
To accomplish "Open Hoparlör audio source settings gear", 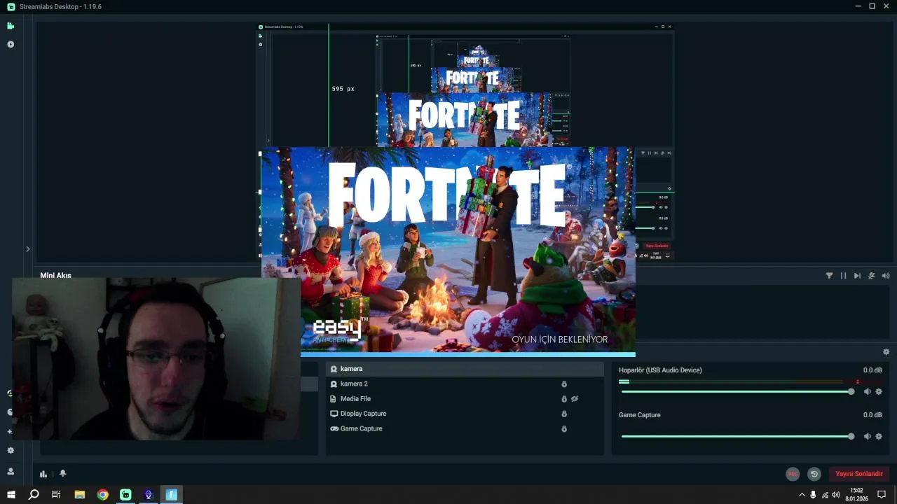I will pyautogui.click(x=879, y=391).
